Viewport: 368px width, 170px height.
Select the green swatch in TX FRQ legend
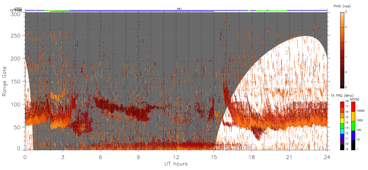(x=342, y=126)
